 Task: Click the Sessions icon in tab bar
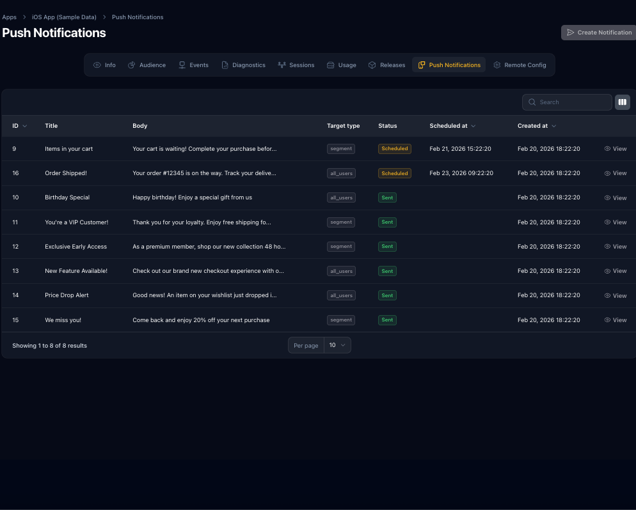(282, 65)
